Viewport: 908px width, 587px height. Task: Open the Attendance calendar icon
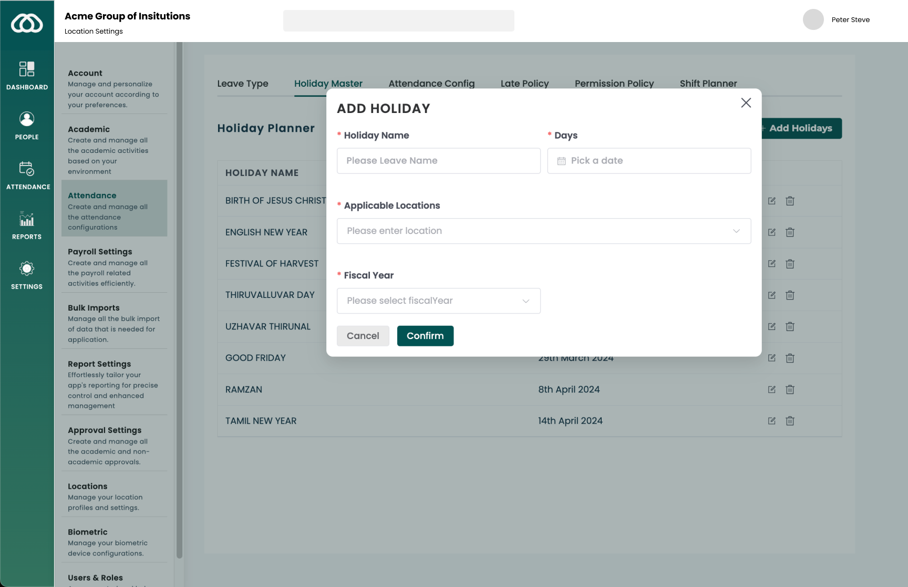(x=27, y=169)
